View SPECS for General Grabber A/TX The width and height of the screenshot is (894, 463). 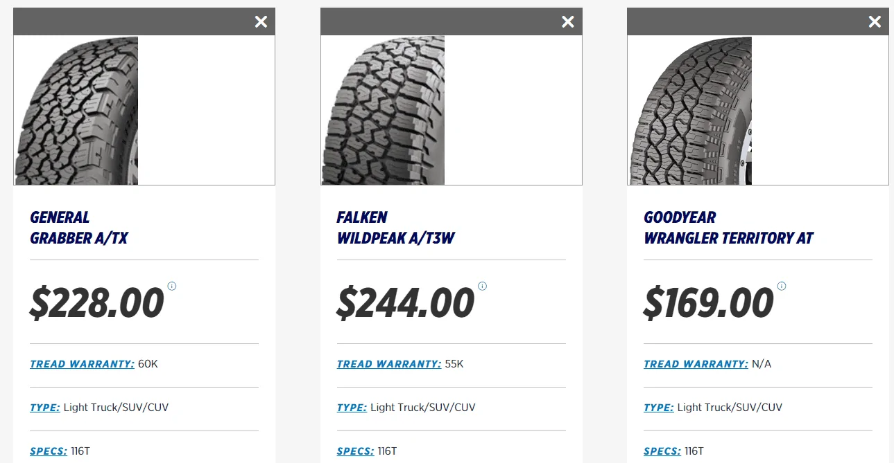point(49,451)
